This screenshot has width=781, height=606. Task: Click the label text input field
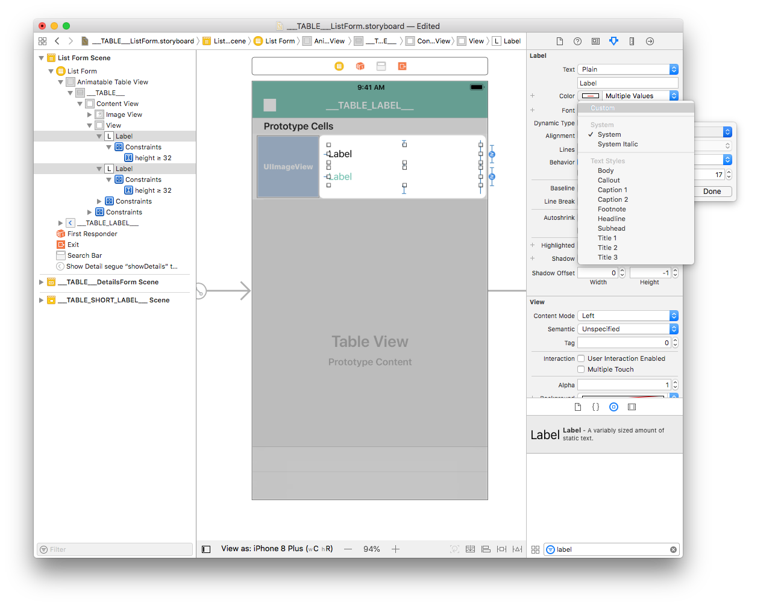[628, 83]
